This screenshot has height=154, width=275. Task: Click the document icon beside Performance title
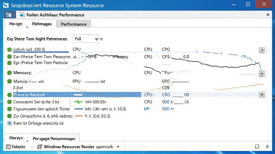tap(22, 15)
